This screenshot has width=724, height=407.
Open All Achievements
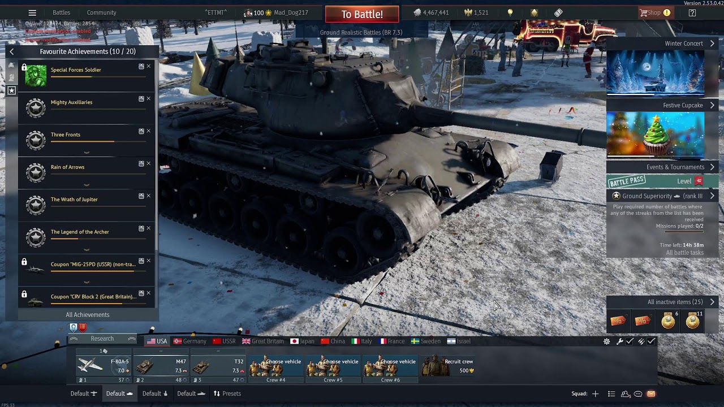[88, 315]
